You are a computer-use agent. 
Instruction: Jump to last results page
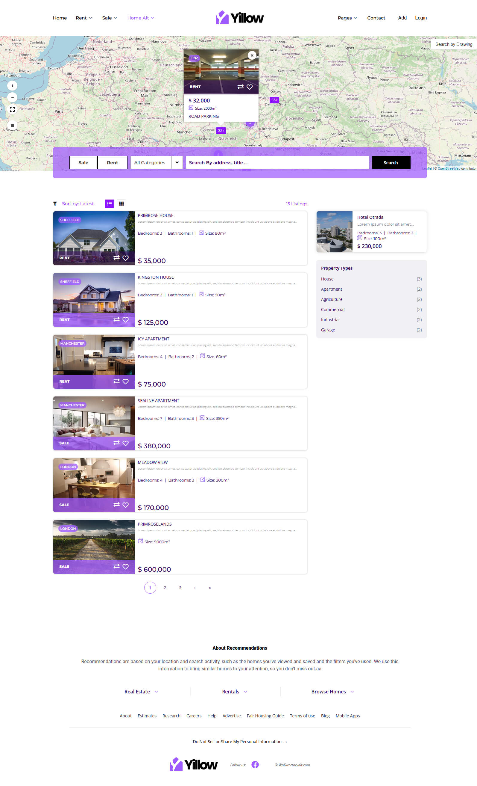(x=210, y=588)
